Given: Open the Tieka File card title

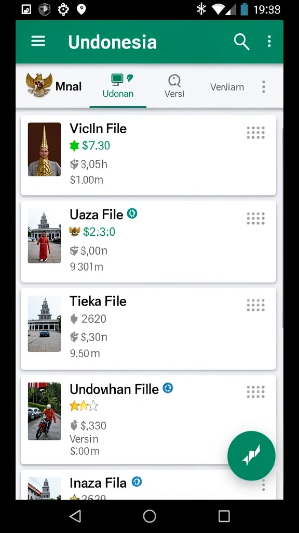Looking at the screenshot, I should (x=98, y=301).
